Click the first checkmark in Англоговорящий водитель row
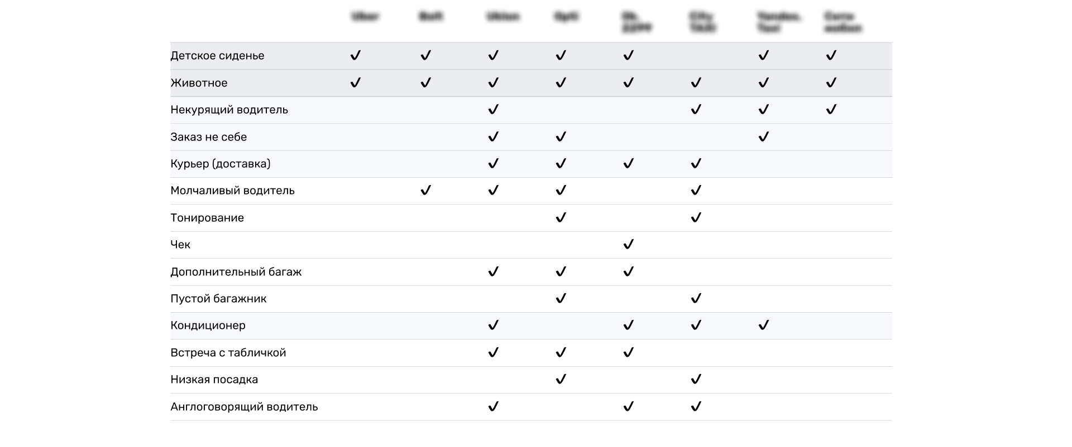The width and height of the screenshot is (1072, 447). (493, 406)
